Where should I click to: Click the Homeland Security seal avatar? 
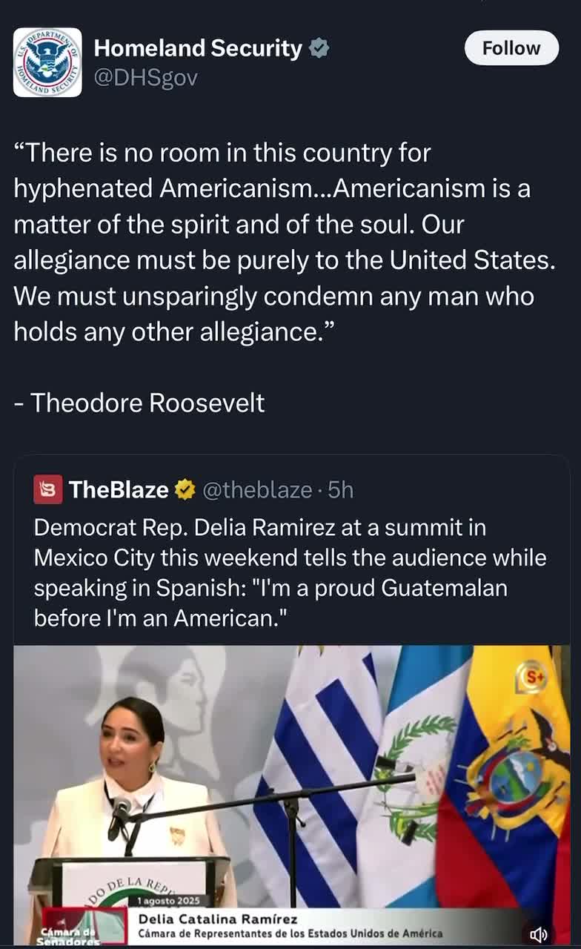[x=47, y=62]
